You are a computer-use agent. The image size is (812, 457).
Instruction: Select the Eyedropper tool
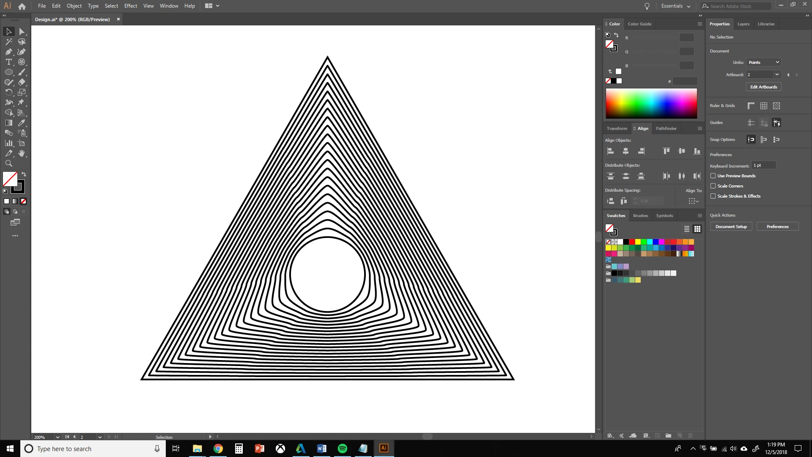(x=22, y=123)
